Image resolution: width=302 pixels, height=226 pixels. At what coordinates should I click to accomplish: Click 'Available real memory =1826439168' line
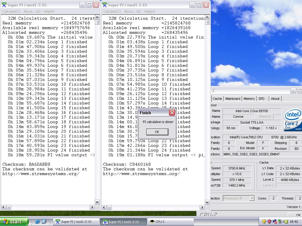pyautogui.click(x=147, y=28)
